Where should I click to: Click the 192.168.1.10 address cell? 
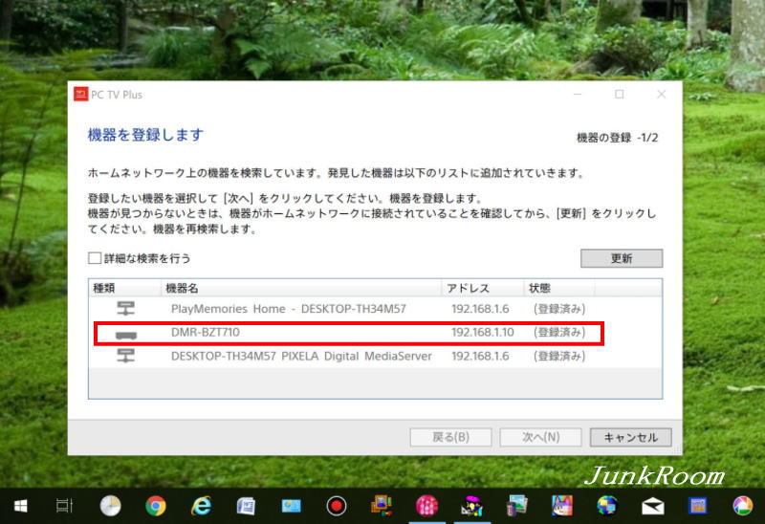[483, 332]
